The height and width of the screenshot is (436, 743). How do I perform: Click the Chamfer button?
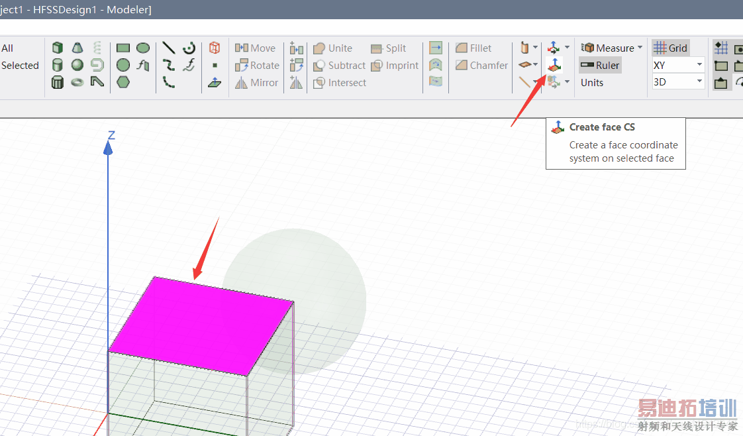coord(481,65)
